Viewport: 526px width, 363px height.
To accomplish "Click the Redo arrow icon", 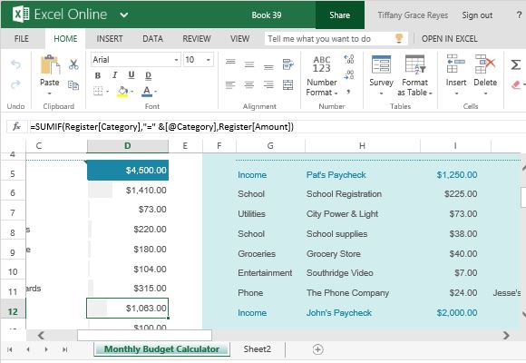I will tap(15, 84).
